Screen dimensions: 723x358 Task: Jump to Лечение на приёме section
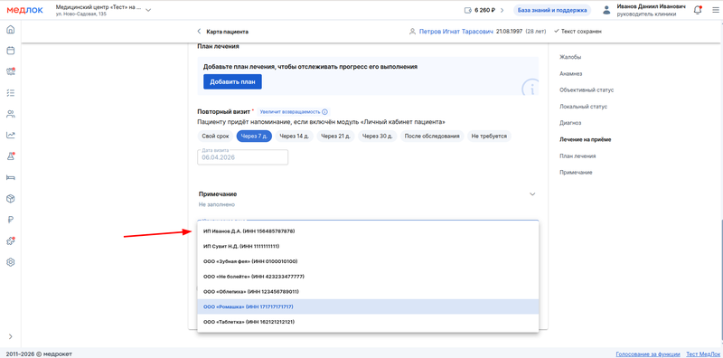pos(585,139)
